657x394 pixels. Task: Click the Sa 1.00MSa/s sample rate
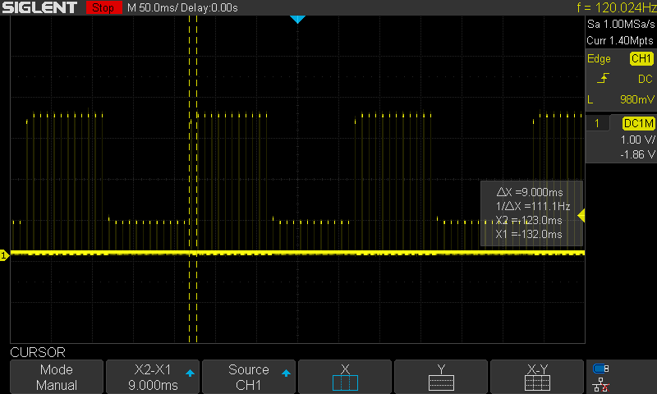pyautogui.click(x=621, y=25)
